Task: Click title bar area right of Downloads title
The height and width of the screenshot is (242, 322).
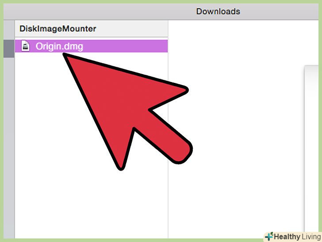Action: click(x=279, y=12)
